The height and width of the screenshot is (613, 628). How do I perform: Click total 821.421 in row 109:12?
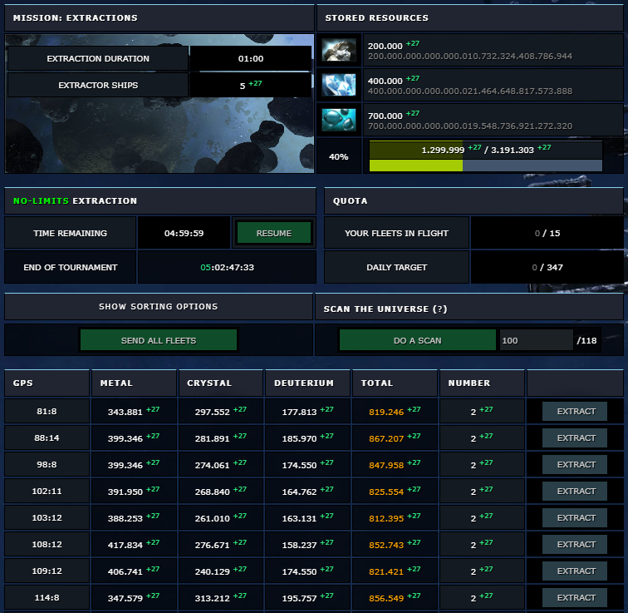click(x=386, y=571)
